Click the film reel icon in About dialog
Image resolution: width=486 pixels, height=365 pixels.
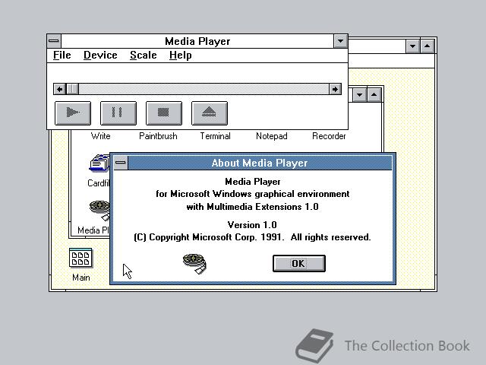click(194, 264)
